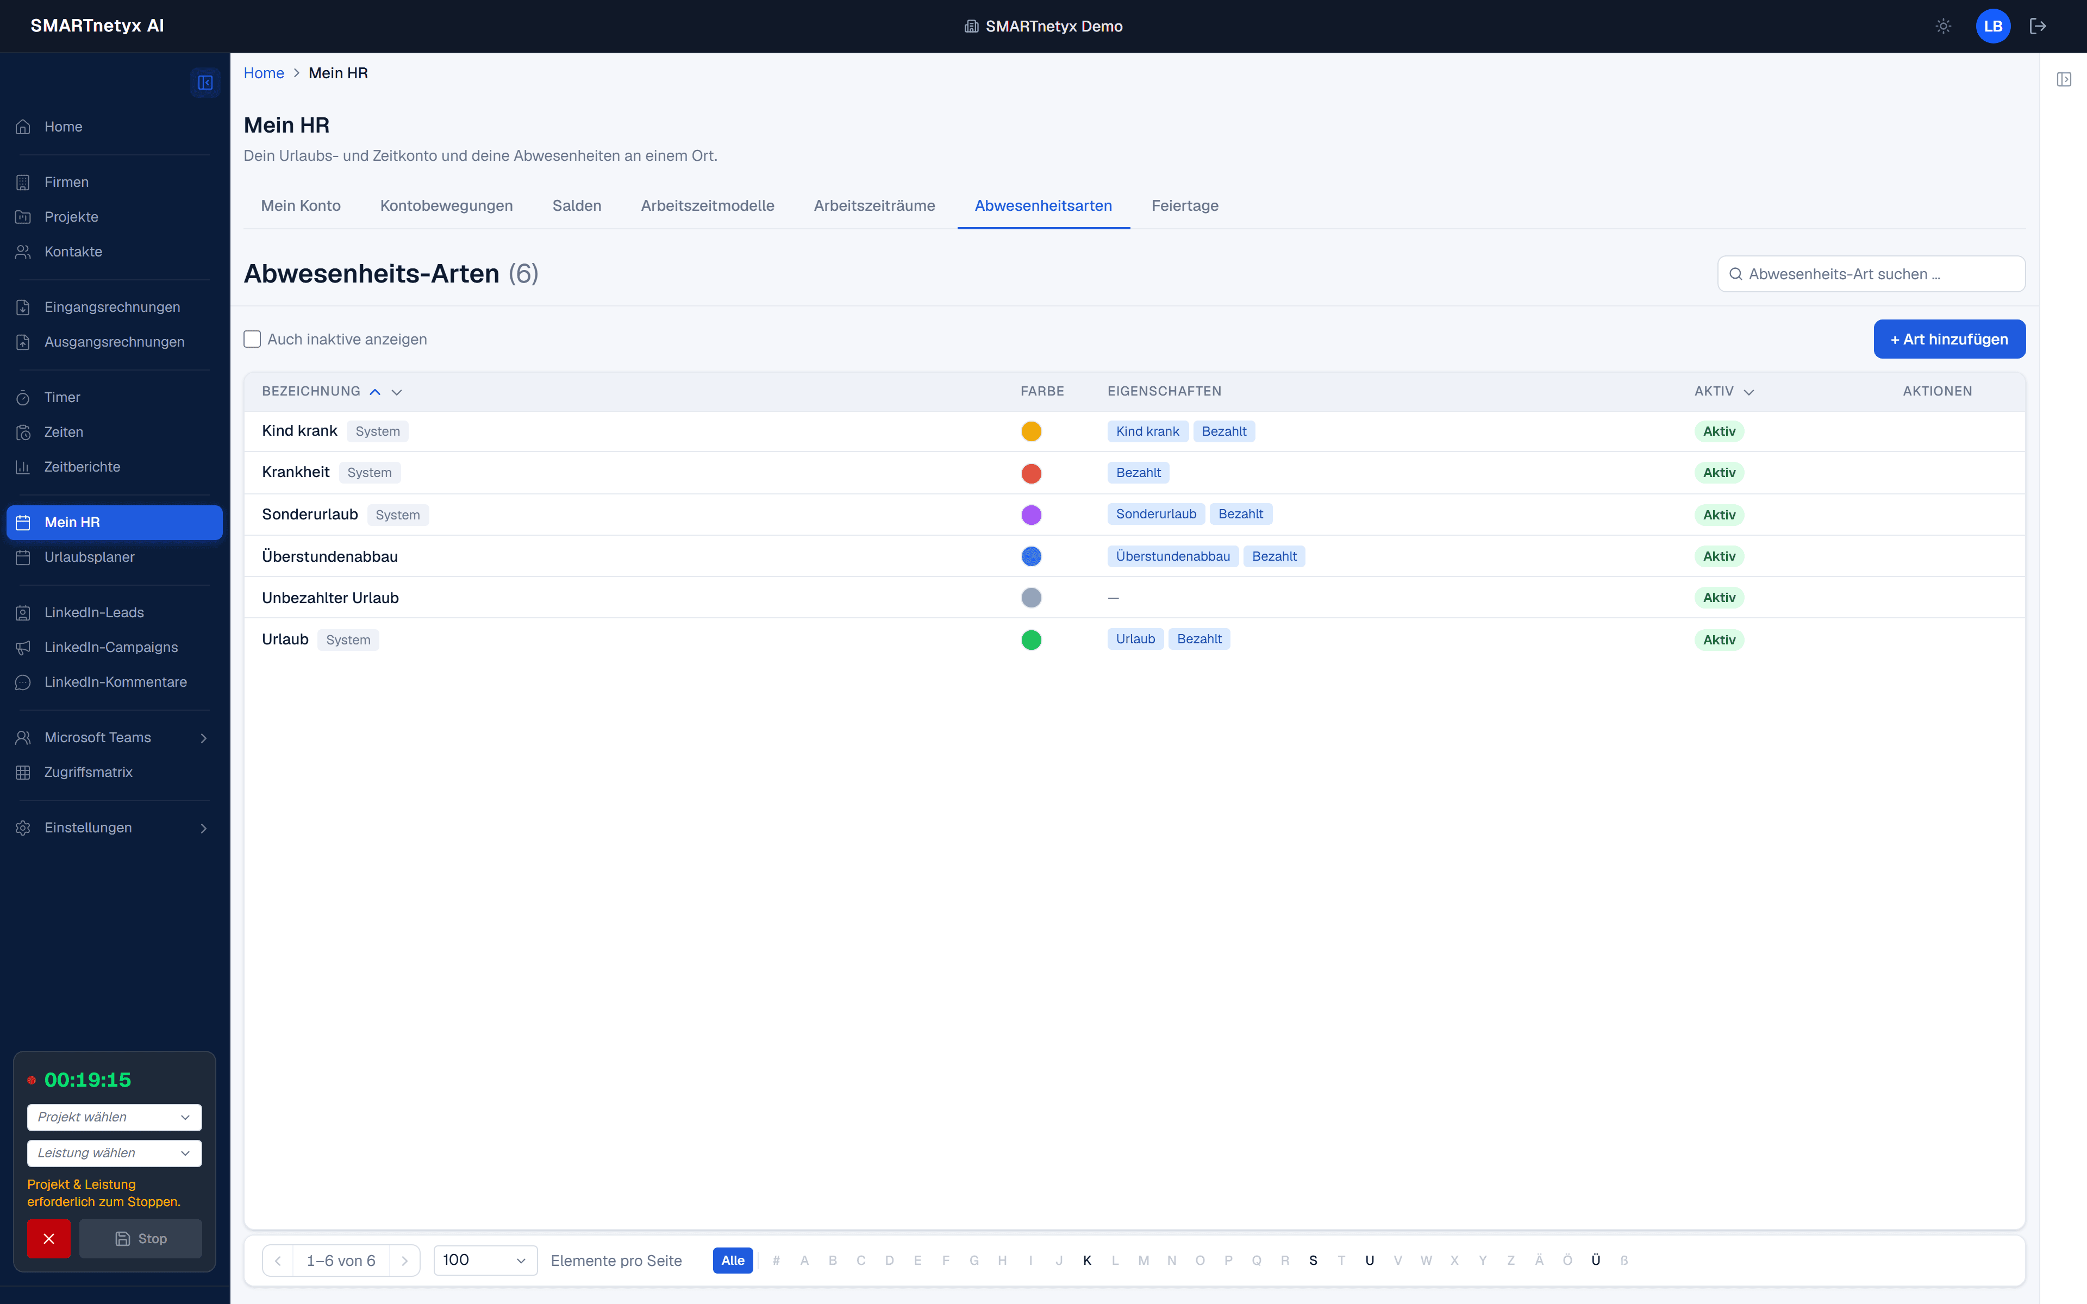Viewport: 2087px width, 1304px height.
Task: Switch to Arbeitszeiträume tab
Action: point(874,205)
